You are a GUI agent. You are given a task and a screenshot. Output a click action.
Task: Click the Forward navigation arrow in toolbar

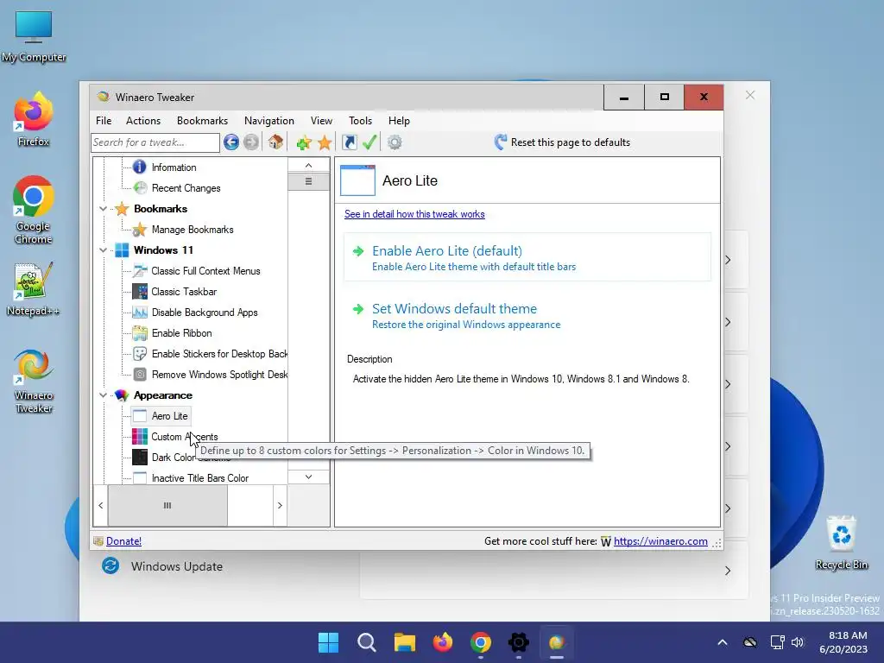click(251, 142)
